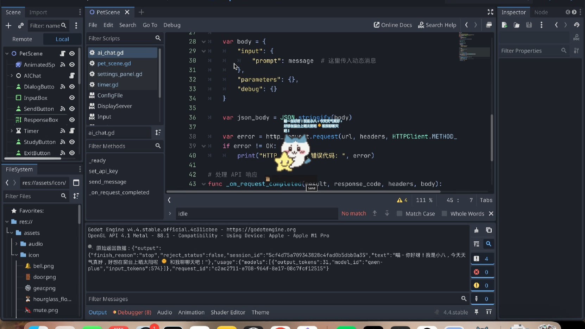The image size is (585, 329).
Task: Hide the DialogButto node
Action: tap(72, 87)
